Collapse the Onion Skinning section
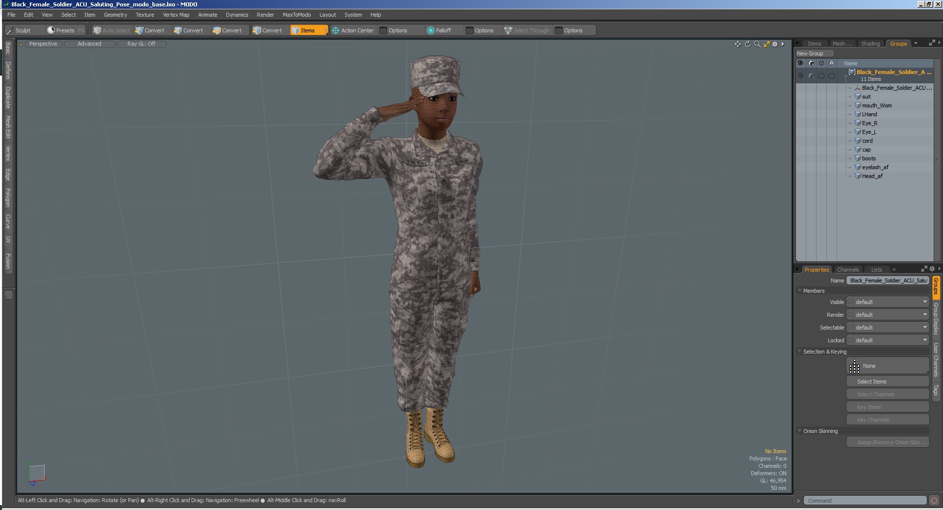This screenshot has height=510, width=943. pyautogui.click(x=799, y=431)
